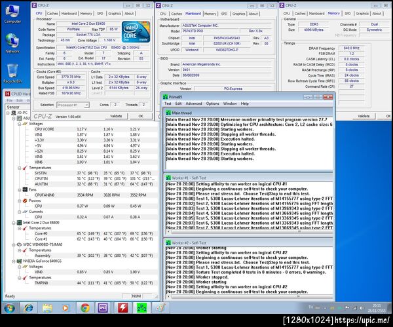Viewport: 393px width, 327px height.
Task: Click the WDC hard disk icon in HWMonitor
Action: [x=19, y=244]
